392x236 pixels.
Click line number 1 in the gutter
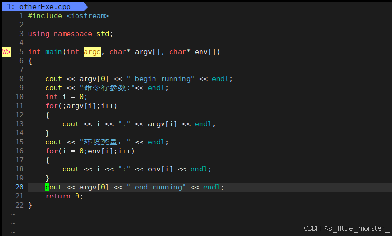pyautogui.click(x=21, y=16)
